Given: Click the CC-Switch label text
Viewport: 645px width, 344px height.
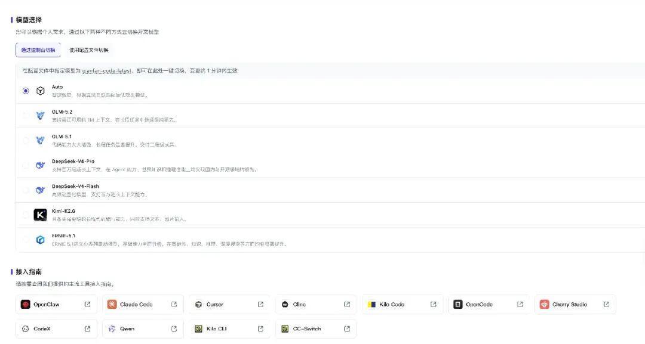Looking at the screenshot, I should (307, 329).
